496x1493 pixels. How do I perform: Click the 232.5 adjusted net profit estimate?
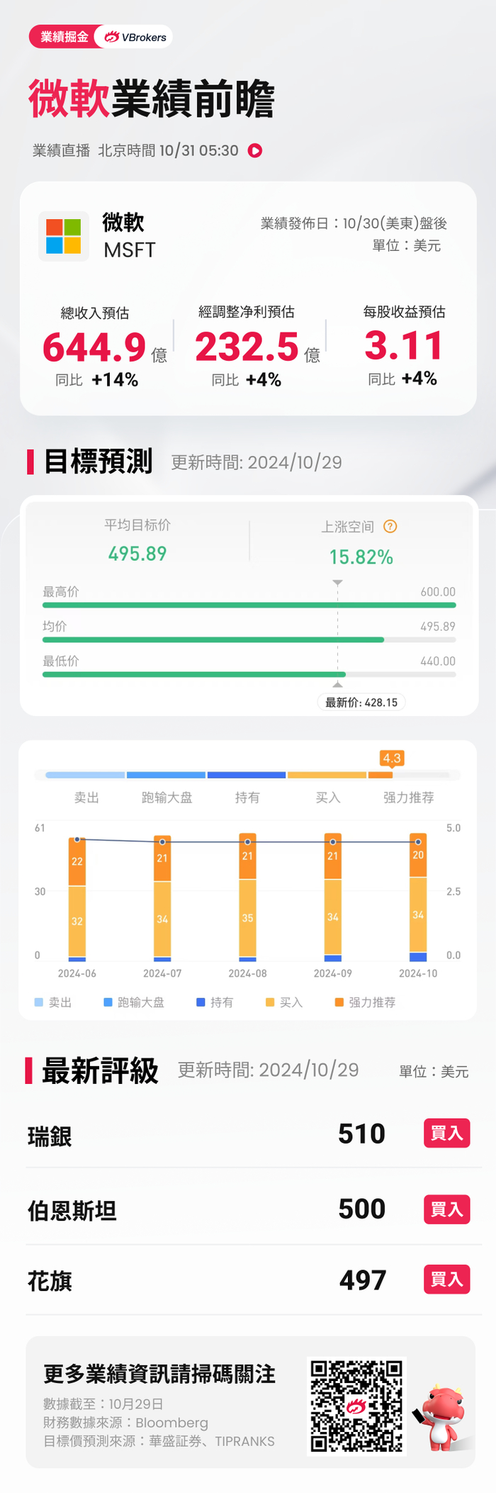tap(247, 347)
